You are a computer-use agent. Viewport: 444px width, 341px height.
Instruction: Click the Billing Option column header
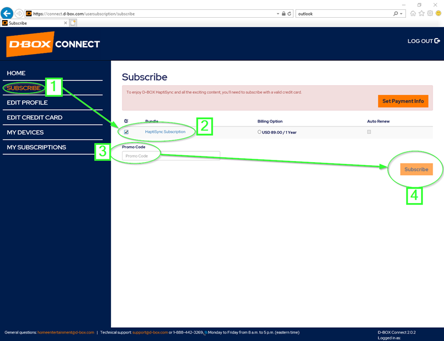pyautogui.click(x=270, y=121)
